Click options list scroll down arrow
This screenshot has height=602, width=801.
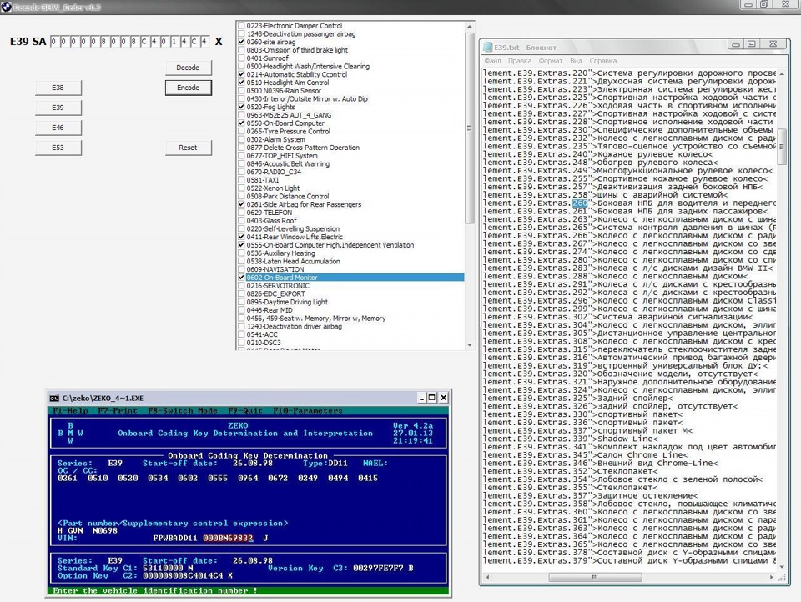tap(470, 345)
